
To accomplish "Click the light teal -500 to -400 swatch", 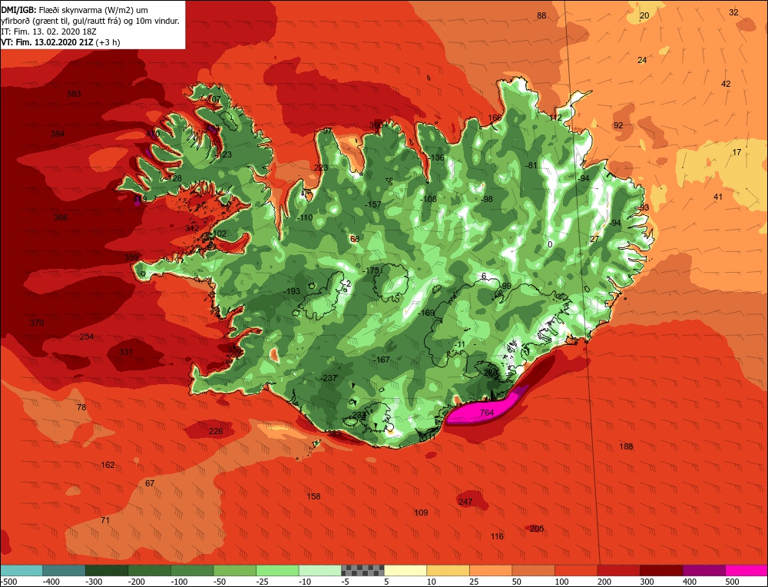I will (21, 570).
